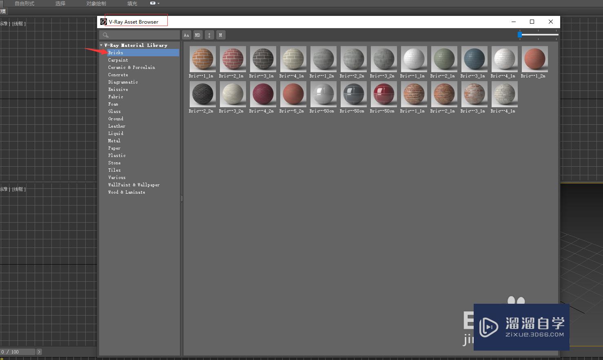Adjust the thumbnail size slider handle
The image size is (603, 360).
[x=520, y=35]
